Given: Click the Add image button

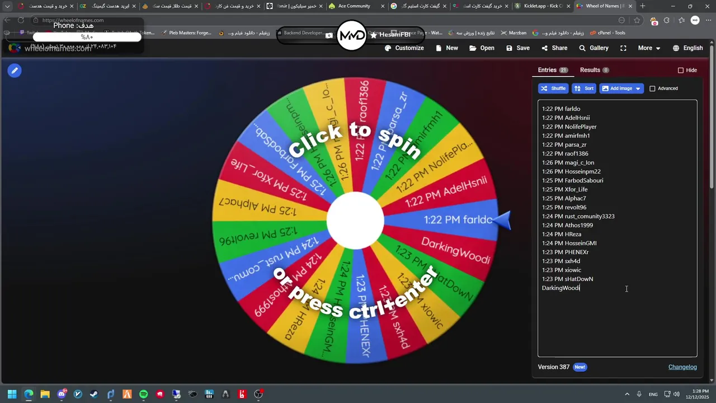Looking at the screenshot, I should (621, 88).
